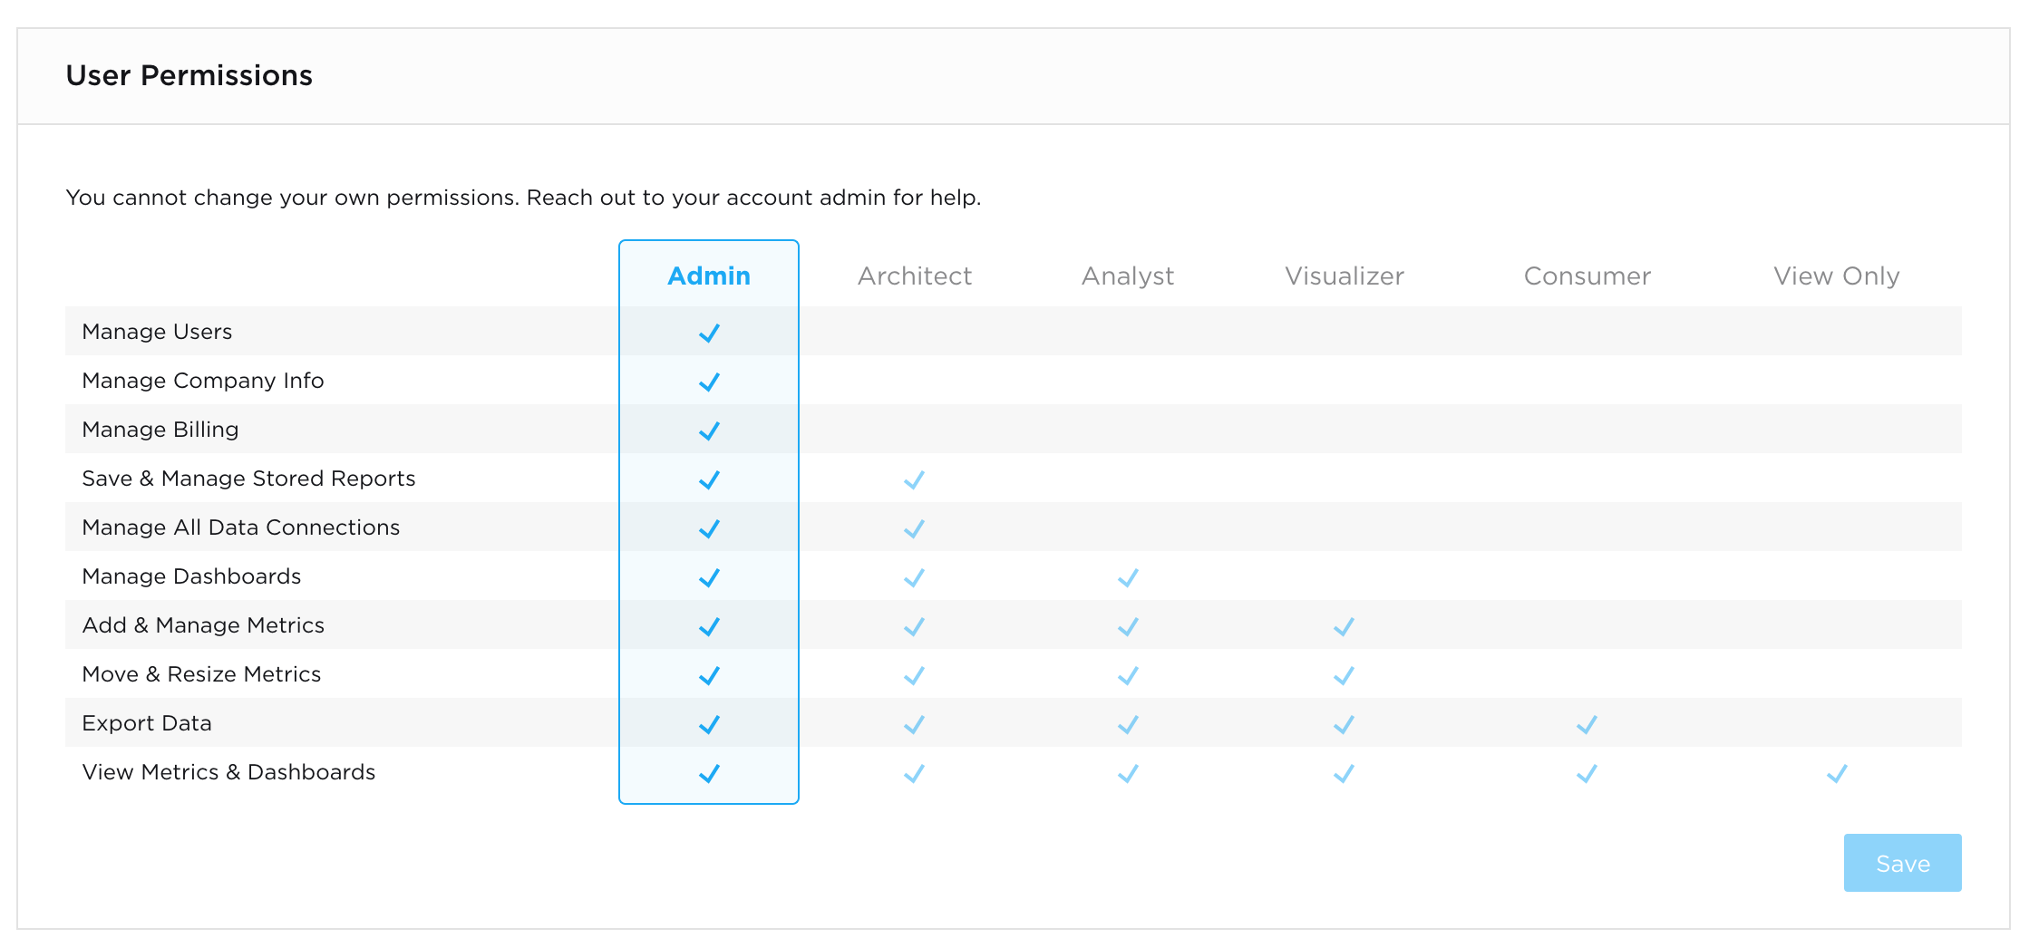Click Admin checkmark for Manage Company Info
The image size is (2029, 948).
(x=709, y=382)
